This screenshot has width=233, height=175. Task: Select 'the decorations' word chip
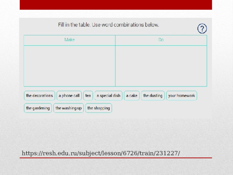pos(39,96)
